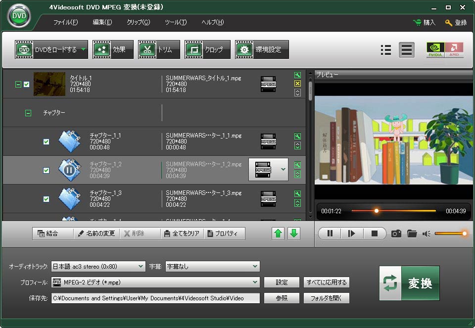Stop preview playback

point(375,234)
